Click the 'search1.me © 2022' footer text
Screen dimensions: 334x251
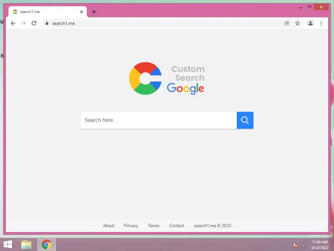(212, 226)
